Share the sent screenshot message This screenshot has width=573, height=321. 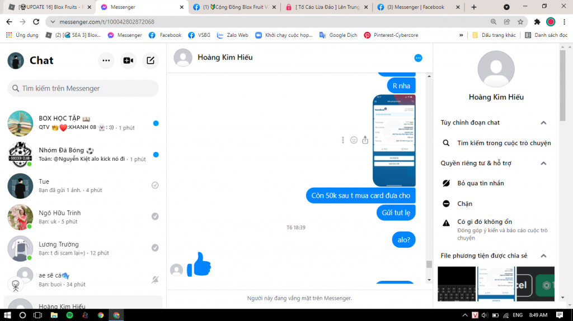[365, 140]
